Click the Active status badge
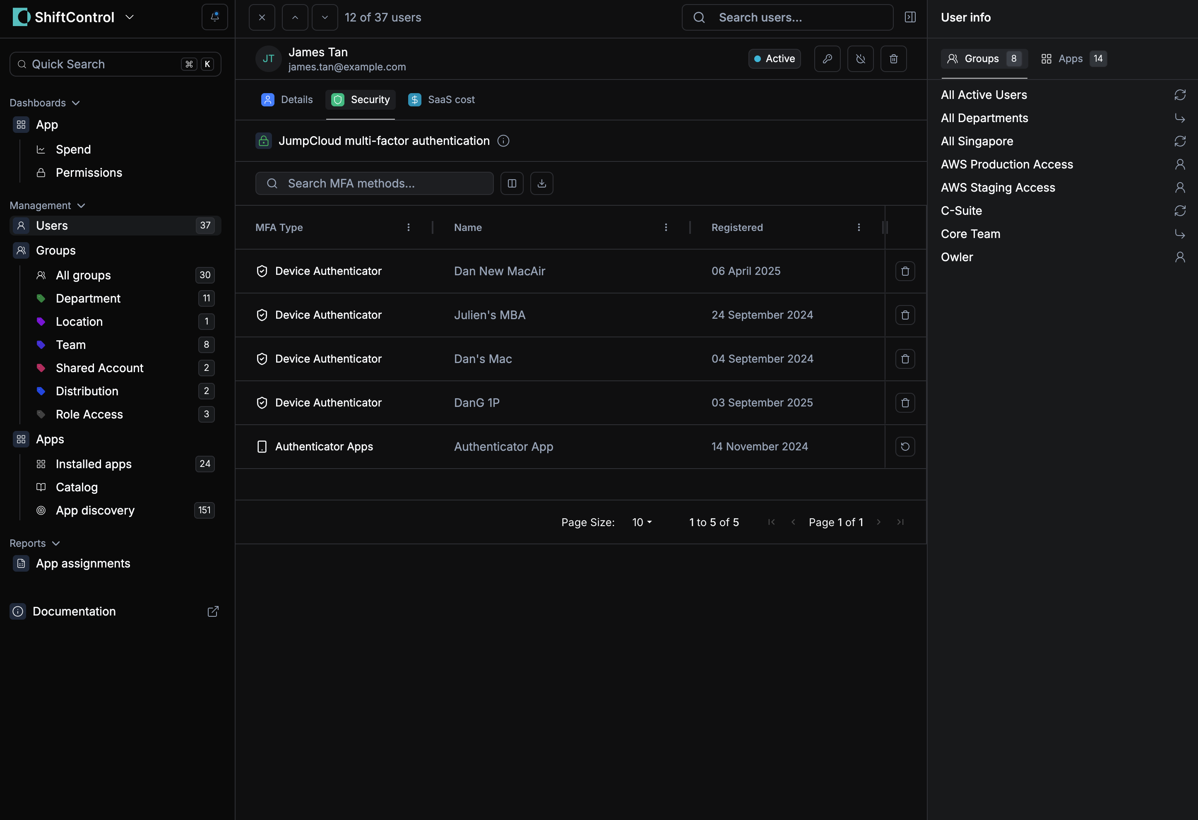The width and height of the screenshot is (1198, 820). pyautogui.click(x=774, y=59)
